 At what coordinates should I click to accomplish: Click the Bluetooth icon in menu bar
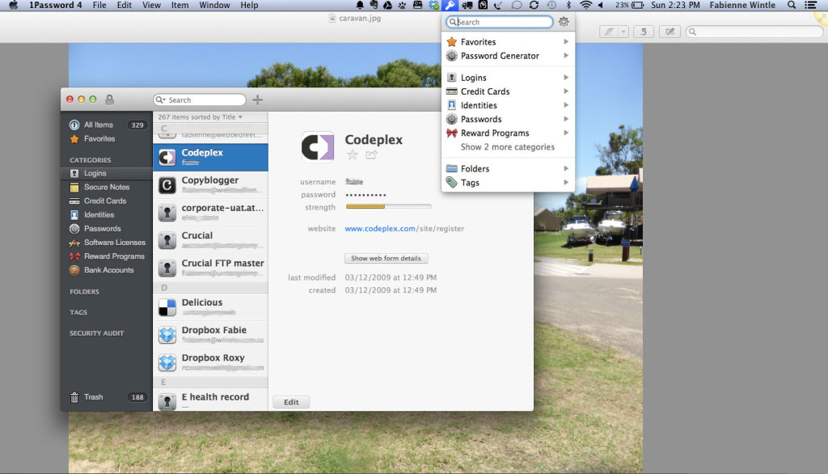tap(568, 6)
